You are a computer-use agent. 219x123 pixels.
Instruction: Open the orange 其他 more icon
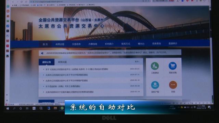tap(173, 85)
